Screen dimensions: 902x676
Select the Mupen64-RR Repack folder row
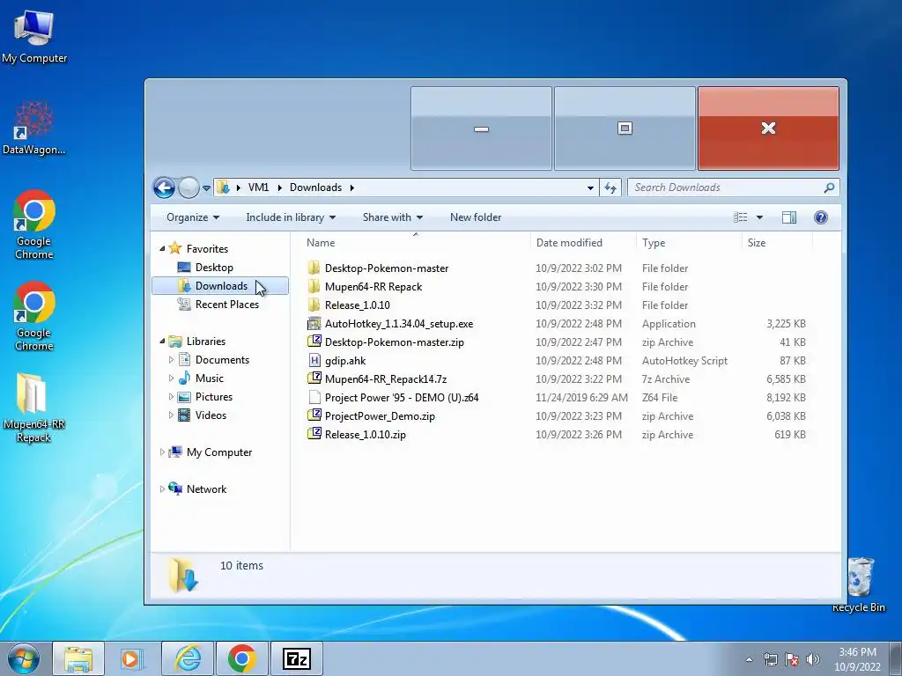point(557,286)
